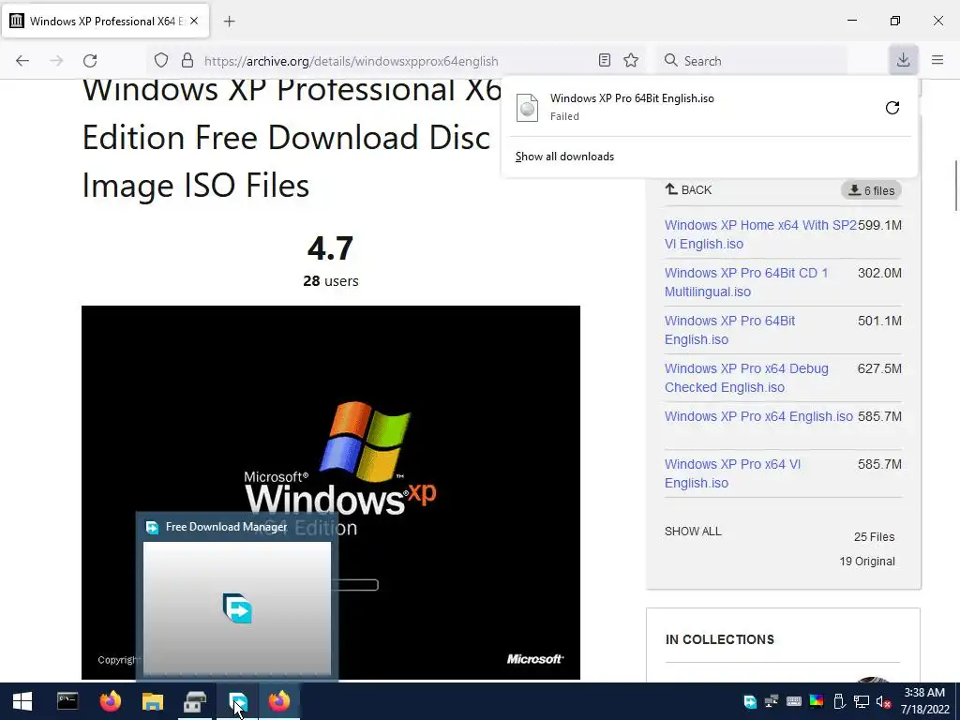Show the clock and calendar flyout
960x720 pixels.
(924, 701)
